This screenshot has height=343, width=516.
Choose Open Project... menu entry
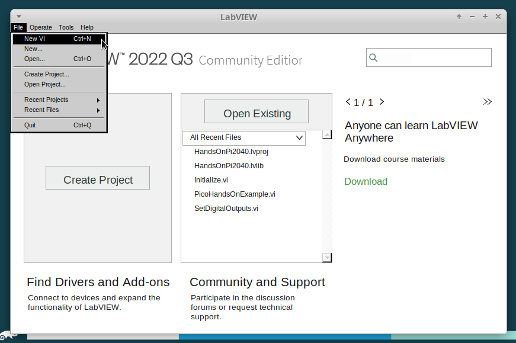pos(59,84)
